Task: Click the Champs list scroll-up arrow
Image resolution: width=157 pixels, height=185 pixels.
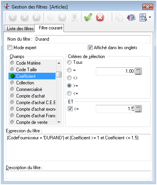Action: (x=59, y=63)
